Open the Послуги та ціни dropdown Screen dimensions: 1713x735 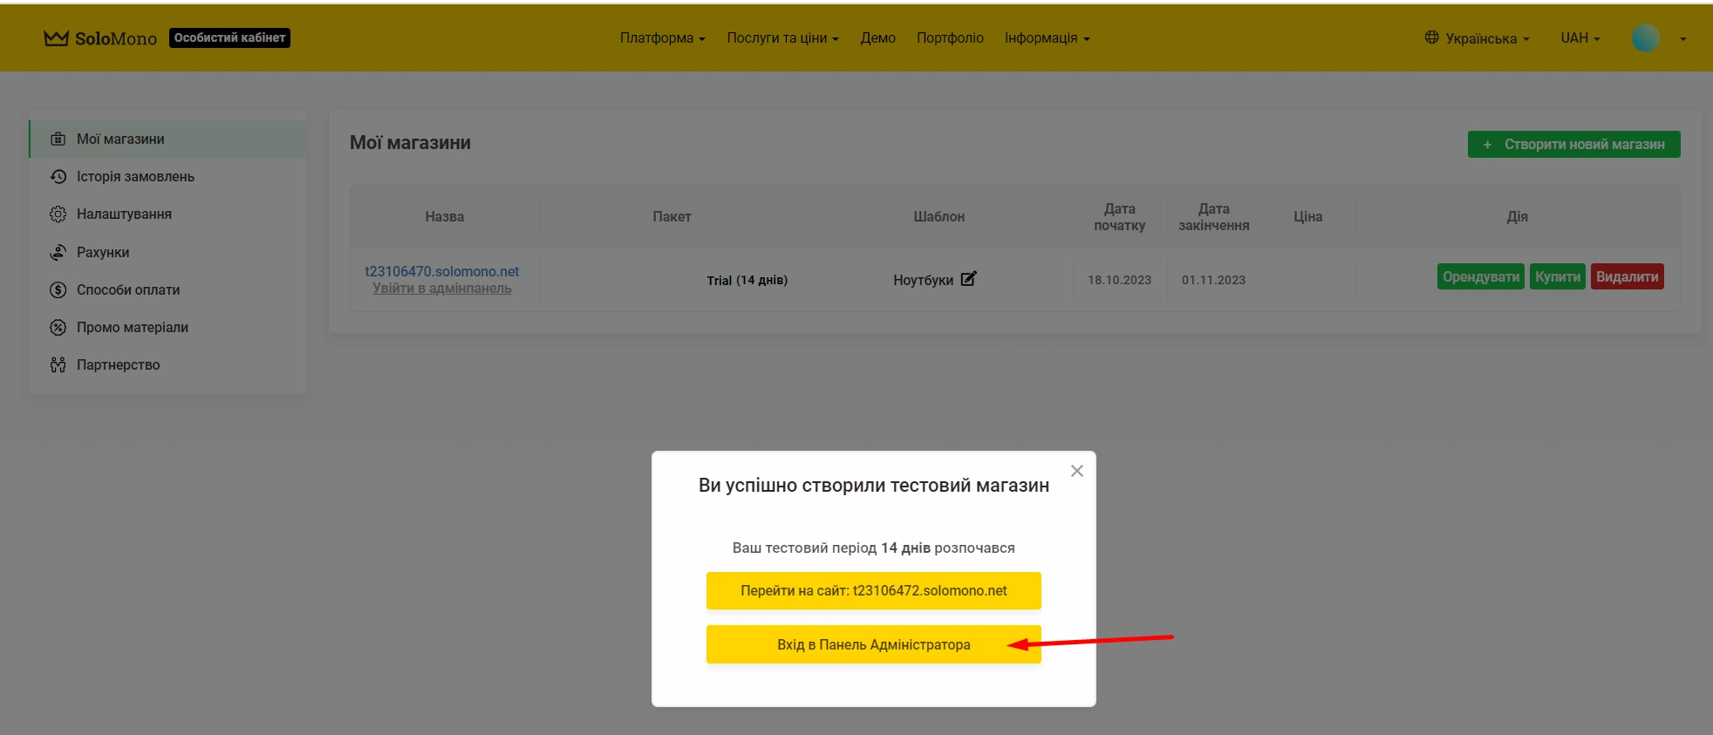pos(782,38)
